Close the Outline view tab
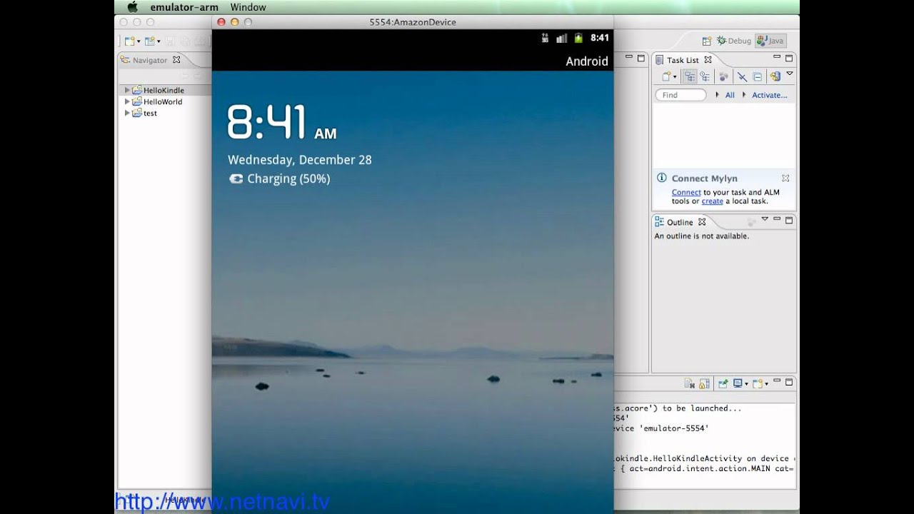The image size is (914, 514). [701, 222]
